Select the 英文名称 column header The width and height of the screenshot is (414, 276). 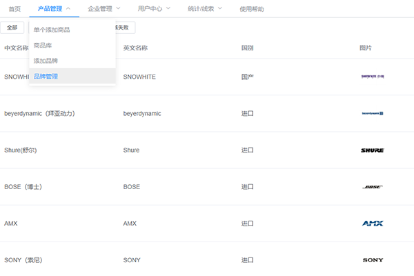(135, 48)
